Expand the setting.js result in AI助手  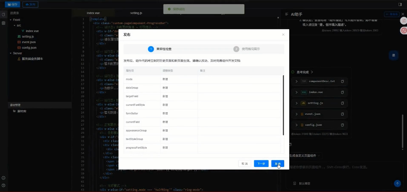(x=296, y=103)
